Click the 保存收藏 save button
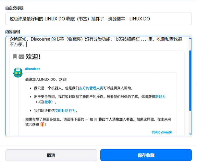 pos(146,155)
